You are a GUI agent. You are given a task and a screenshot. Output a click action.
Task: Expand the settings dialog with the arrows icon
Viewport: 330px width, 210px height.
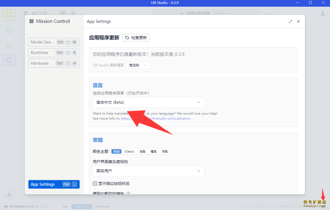point(290,21)
